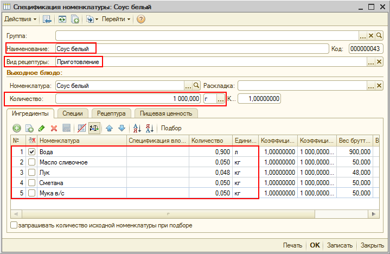Sort ingredients in ascending order
The image size is (390, 254).
tap(137, 128)
